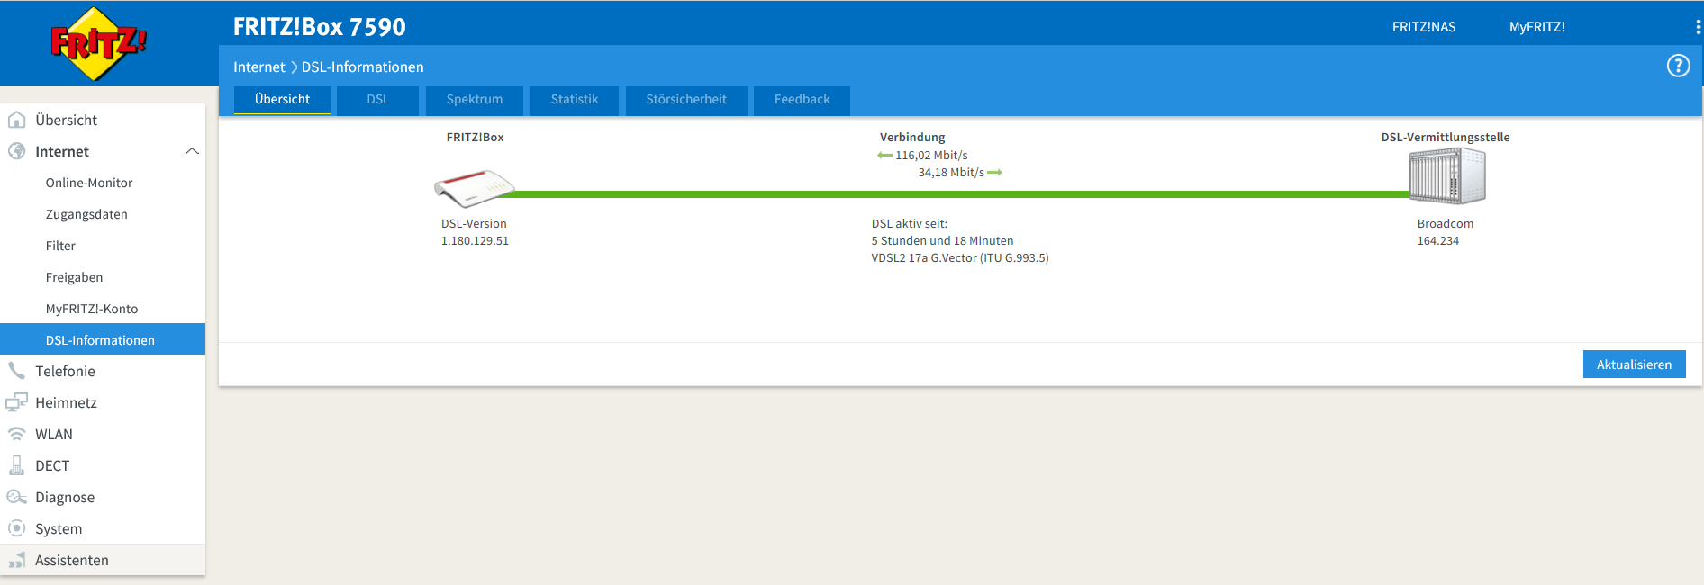
Task: Switch to the Störsicherheit tab
Action: [685, 99]
